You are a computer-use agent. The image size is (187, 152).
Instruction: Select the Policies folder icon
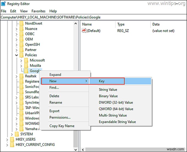[x=21, y=55]
